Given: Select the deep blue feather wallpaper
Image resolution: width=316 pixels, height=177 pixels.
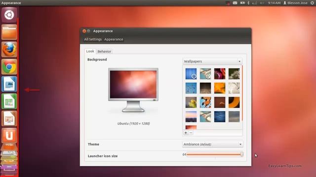Looking at the screenshot, I should [x=220, y=117].
